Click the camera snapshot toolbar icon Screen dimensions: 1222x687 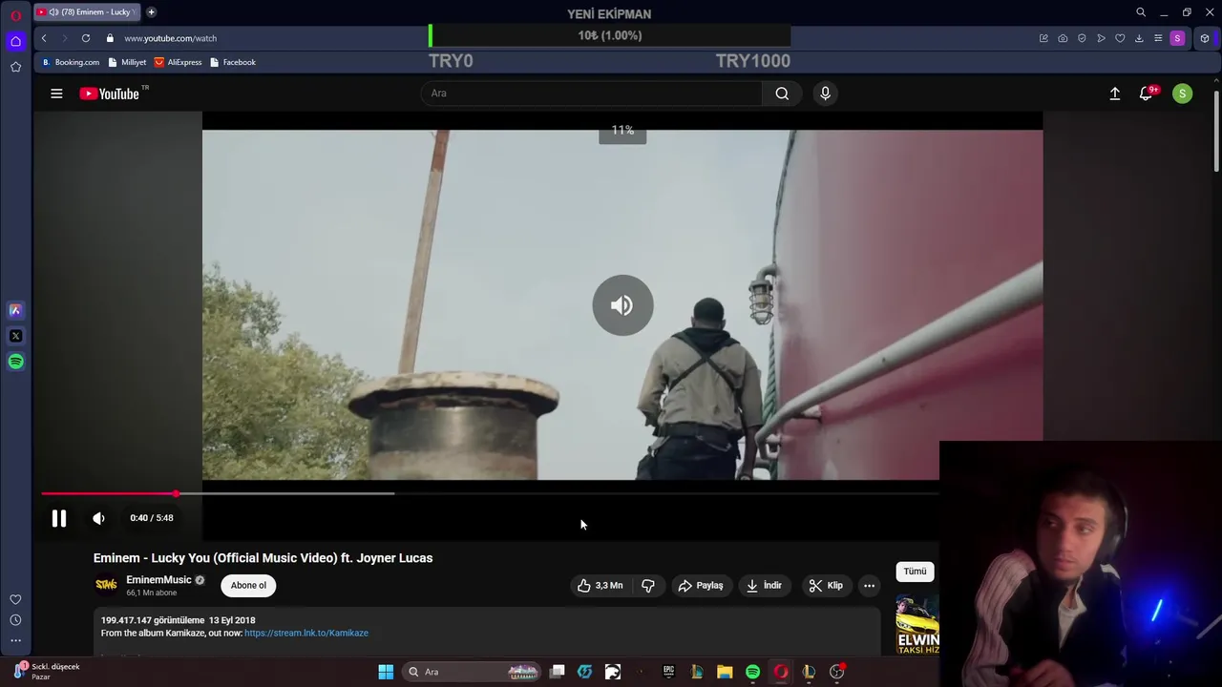tap(1063, 38)
